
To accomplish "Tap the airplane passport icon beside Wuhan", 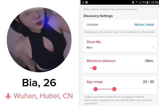I will coord(8,96).
